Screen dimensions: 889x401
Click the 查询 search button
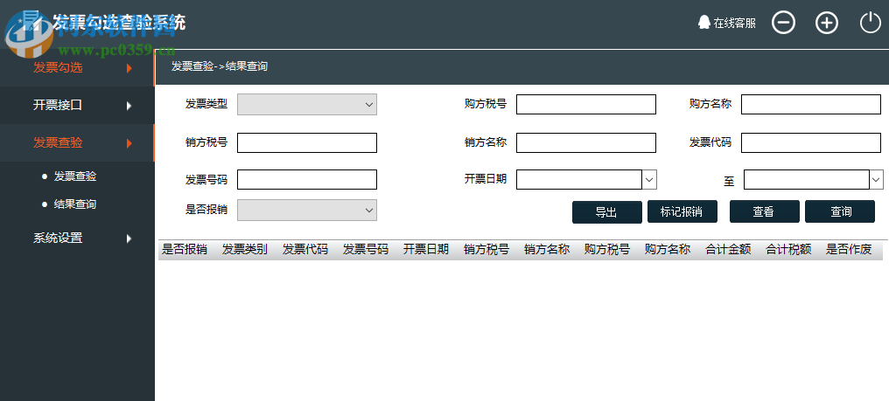click(840, 211)
